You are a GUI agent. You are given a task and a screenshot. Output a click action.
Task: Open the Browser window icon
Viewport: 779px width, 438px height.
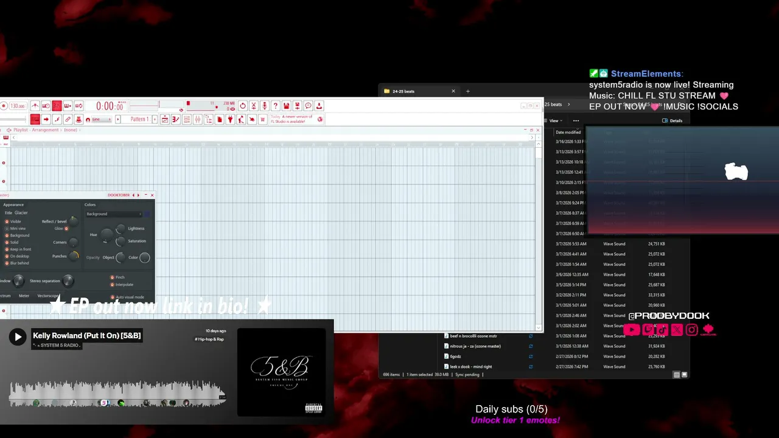pos(209,119)
